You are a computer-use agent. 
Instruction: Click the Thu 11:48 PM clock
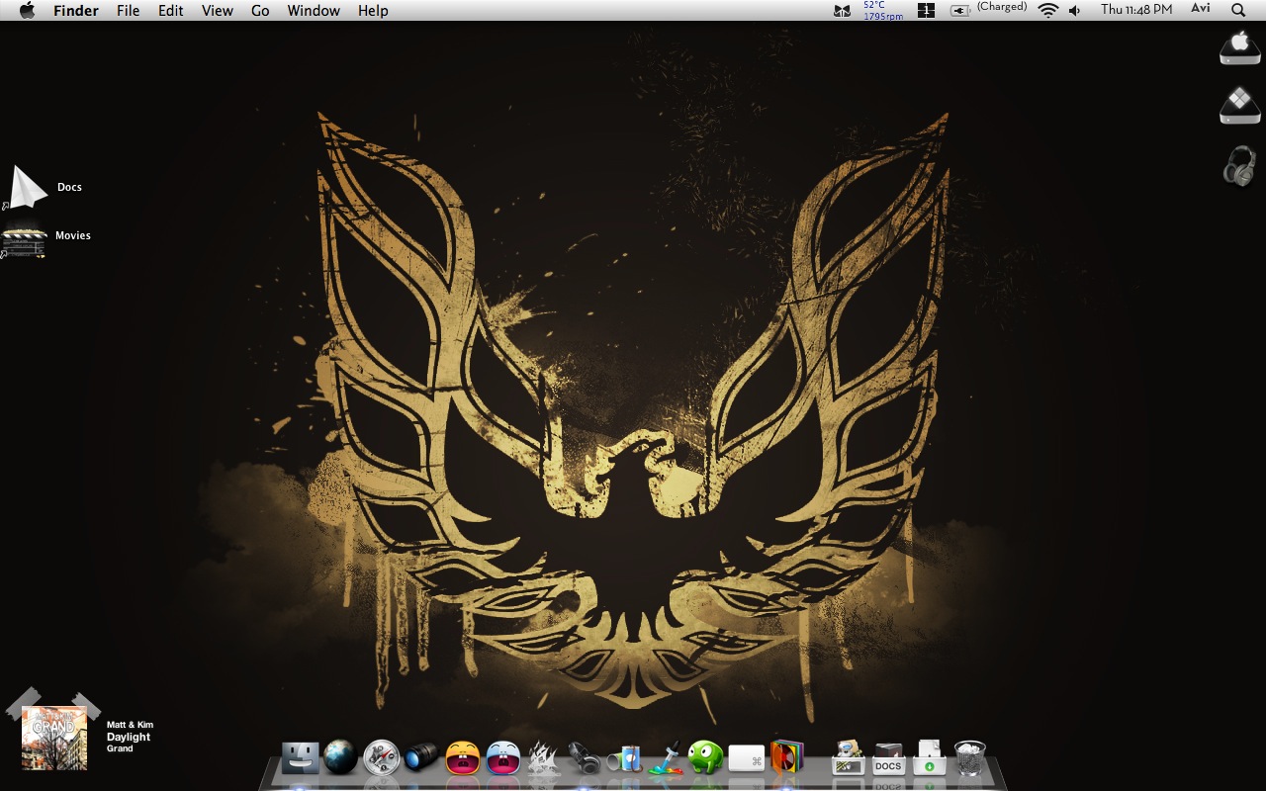[x=1136, y=10]
